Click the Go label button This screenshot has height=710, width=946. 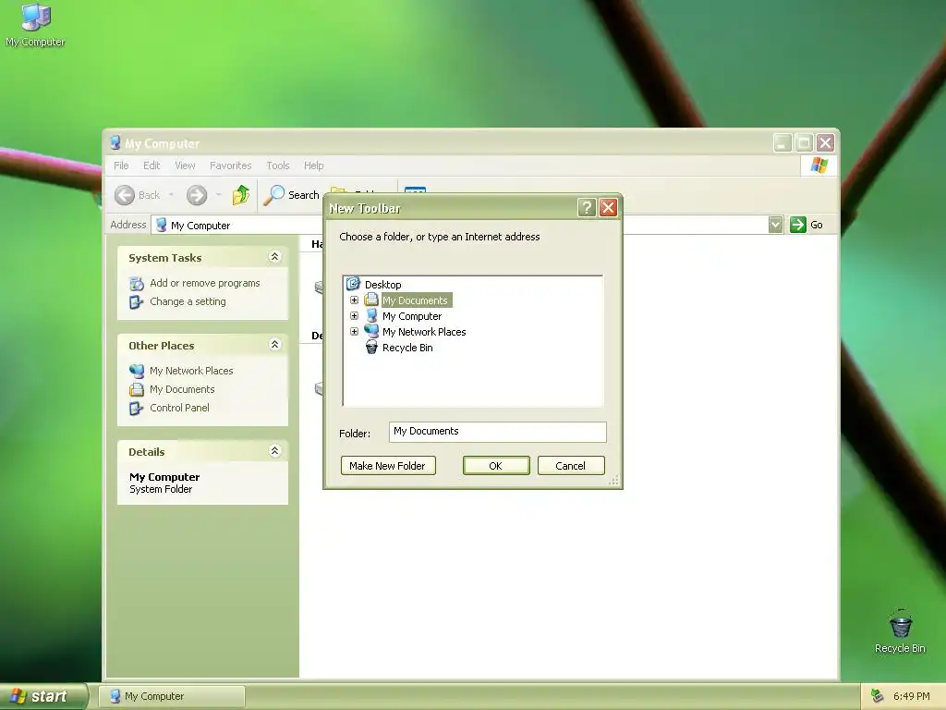[x=817, y=225]
